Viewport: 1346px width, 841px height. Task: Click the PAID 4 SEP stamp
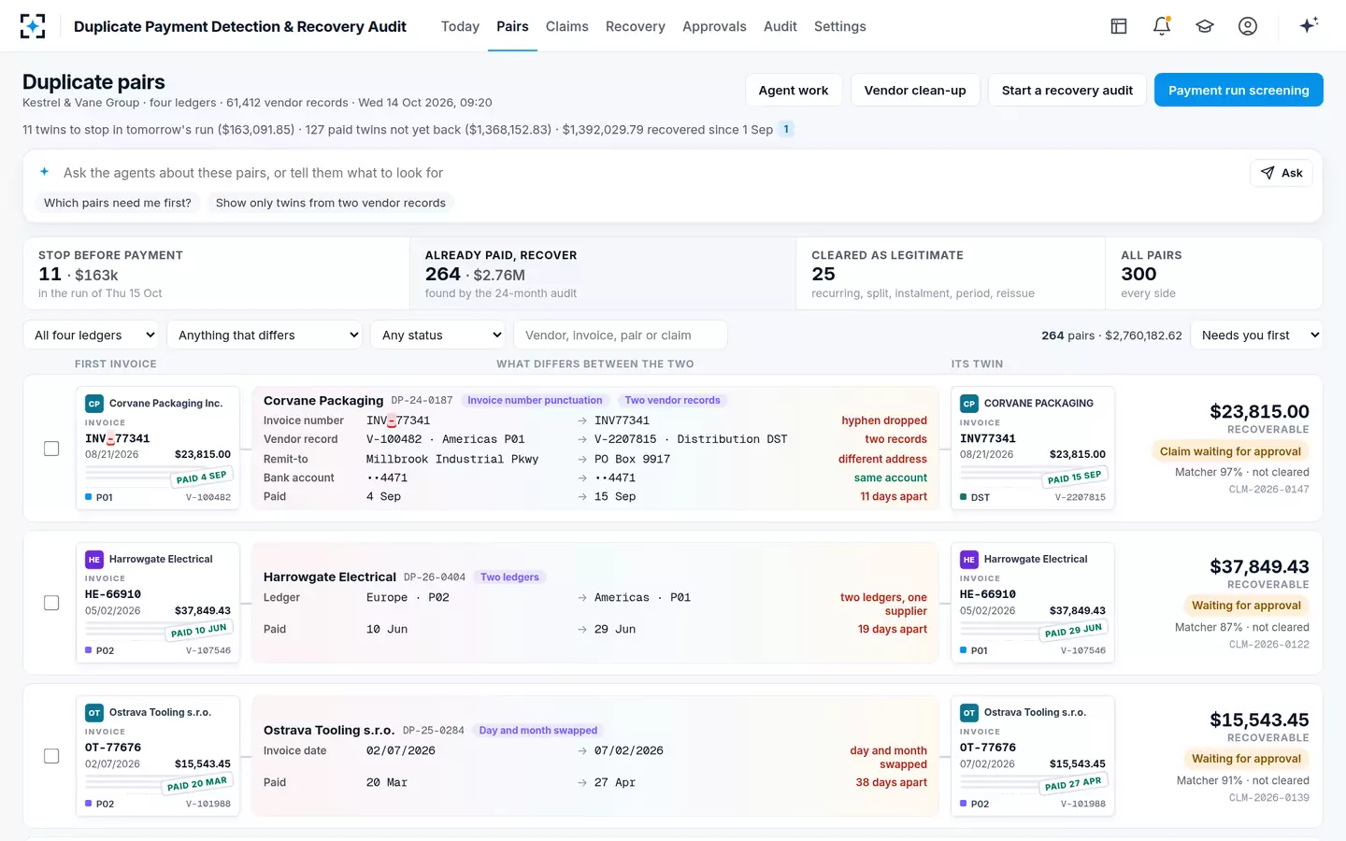201,477
